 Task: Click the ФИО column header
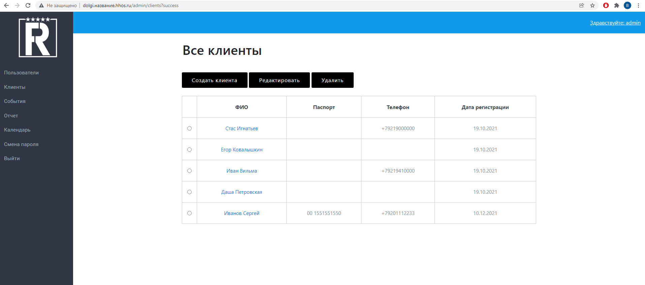(241, 107)
